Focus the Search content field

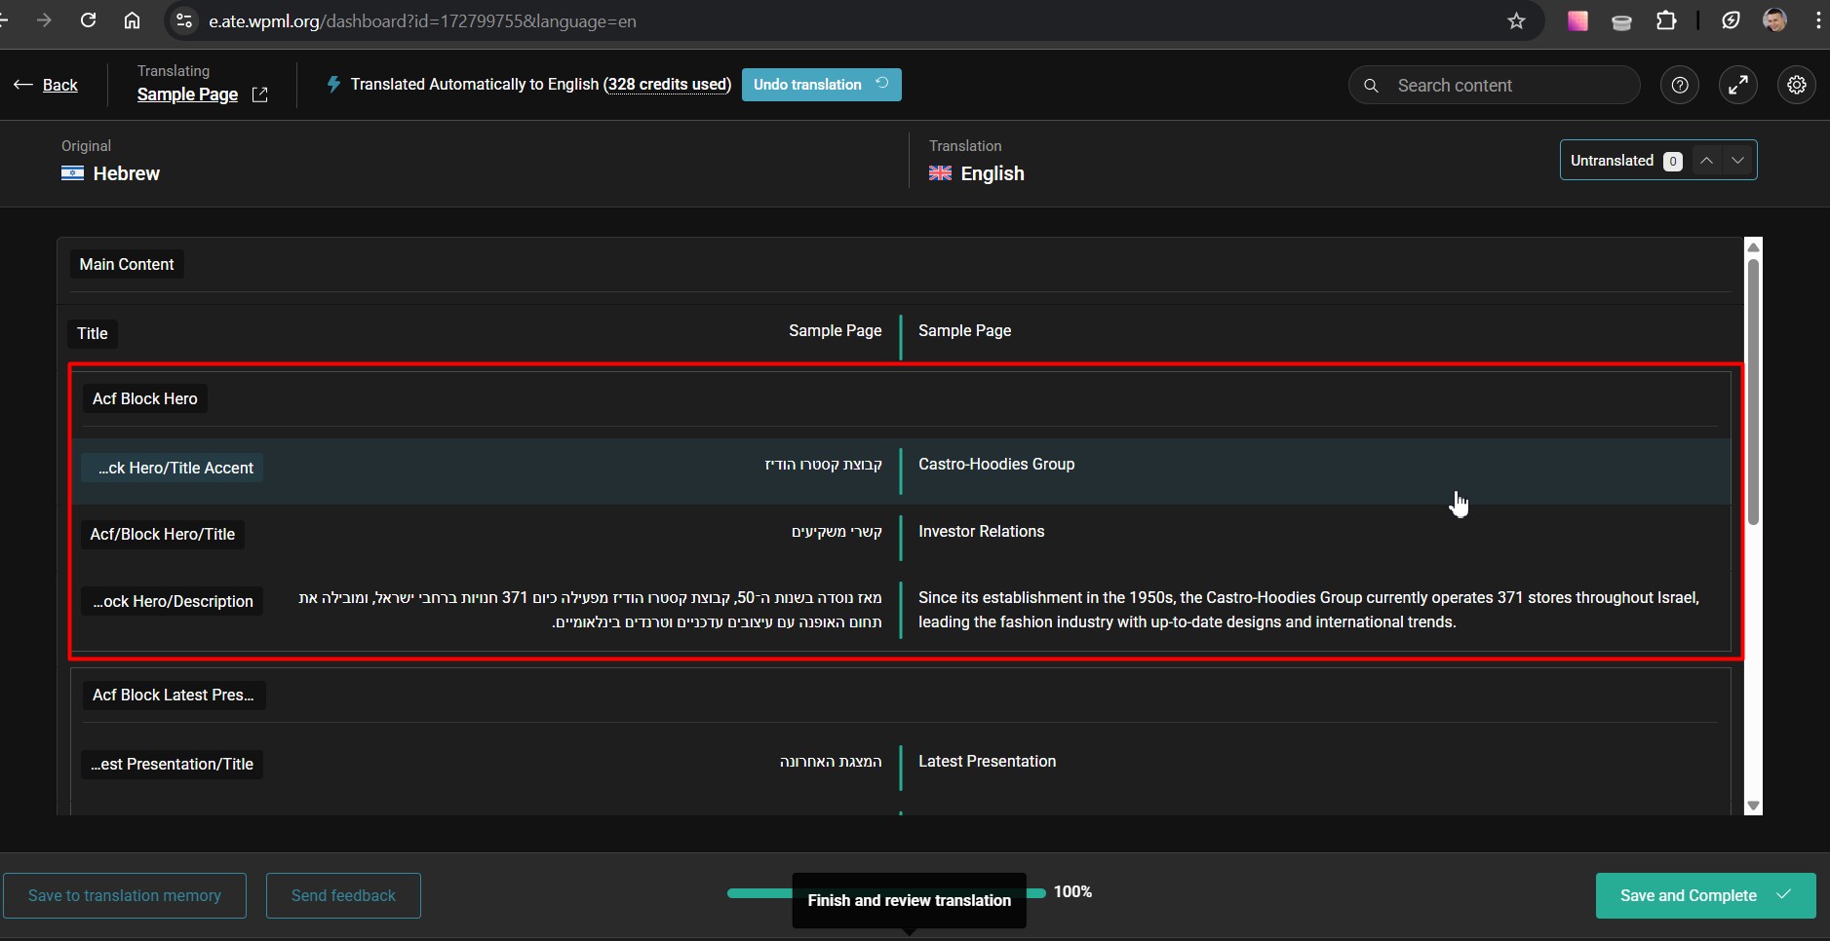1495,86
